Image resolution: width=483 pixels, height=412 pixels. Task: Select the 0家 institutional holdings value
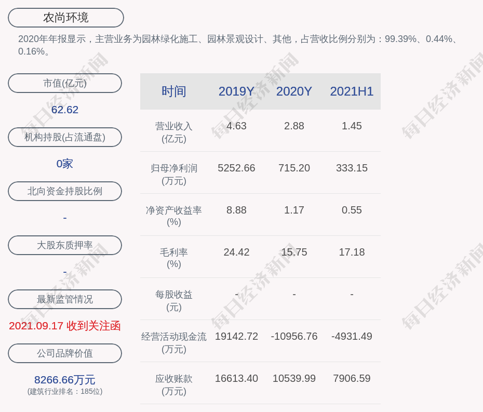pyautogui.click(x=65, y=164)
